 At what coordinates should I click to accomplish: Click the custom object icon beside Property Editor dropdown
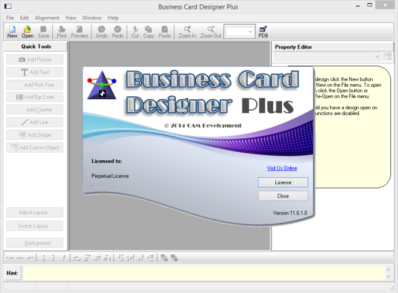387,56
